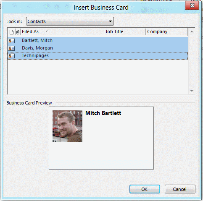Click the Cancel button
The width and height of the screenshot is (203, 201).
pyautogui.click(x=180, y=189)
